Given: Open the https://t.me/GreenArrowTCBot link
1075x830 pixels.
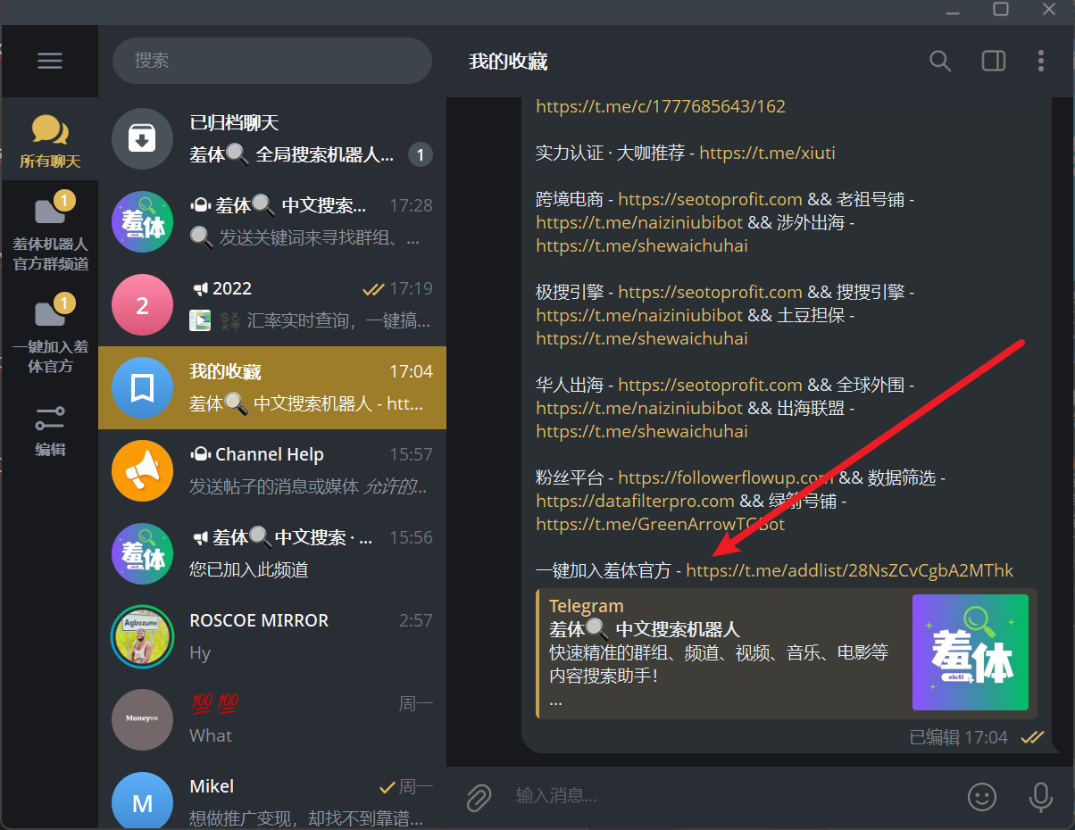Looking at the screenshot, I should (x=661, y=524).
